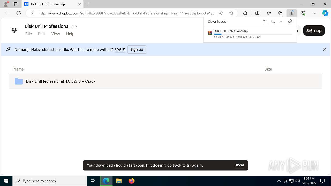
Task: Open Collections icon in toolbar
Action: coord(280,13)
